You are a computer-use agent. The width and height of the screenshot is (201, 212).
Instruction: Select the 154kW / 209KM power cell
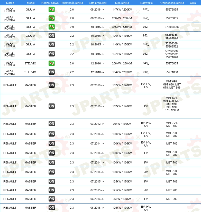(122, 72)
